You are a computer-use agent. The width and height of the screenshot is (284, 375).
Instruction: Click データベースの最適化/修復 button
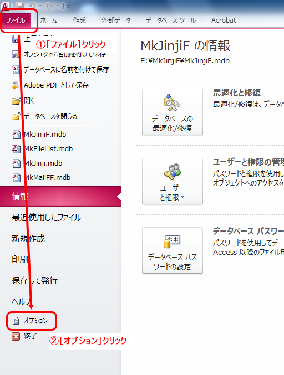click(x=173, y=112)
